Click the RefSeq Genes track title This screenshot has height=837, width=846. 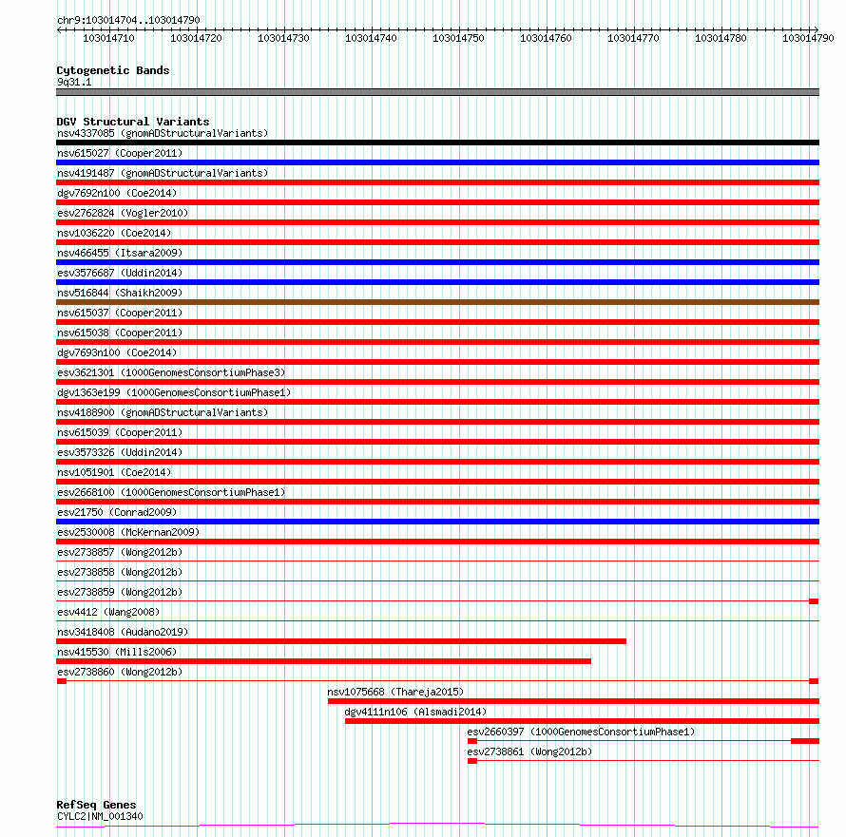[97, 805]
